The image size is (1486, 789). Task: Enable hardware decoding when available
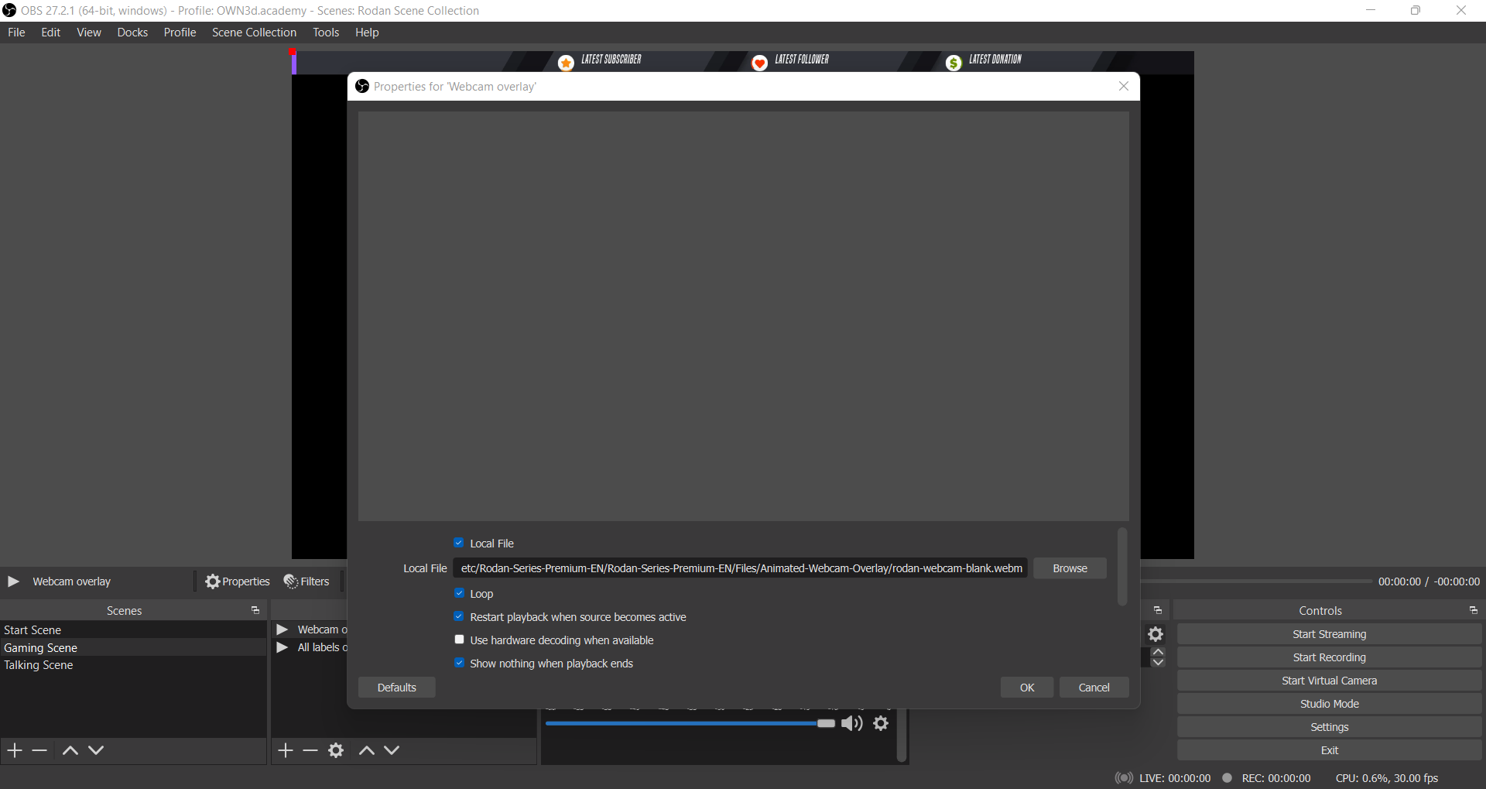[x=459, y=640]
